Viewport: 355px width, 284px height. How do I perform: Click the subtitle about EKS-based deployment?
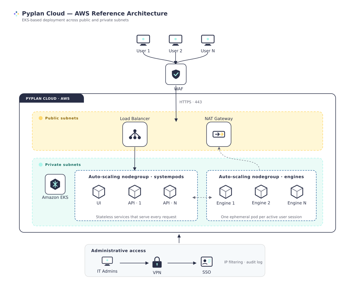(75, 20)
